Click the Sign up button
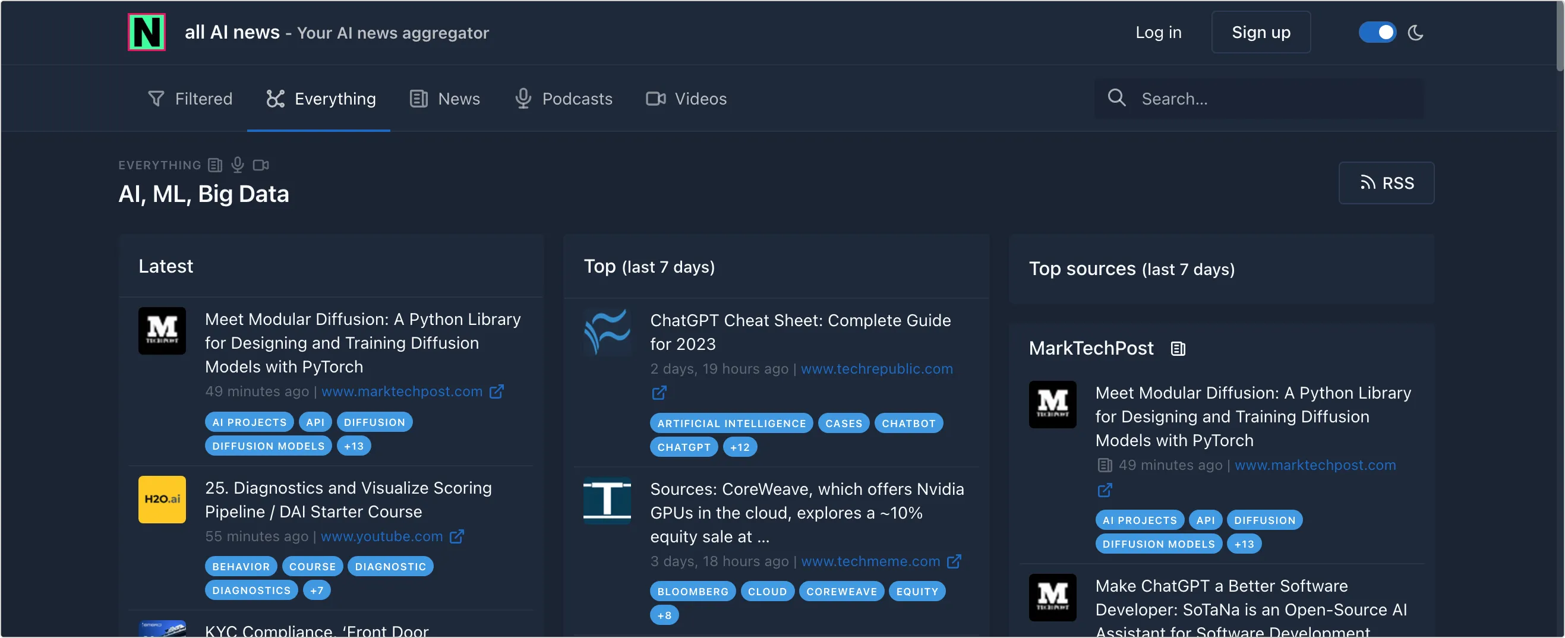This screenshot has height=638, width=1565. [1261, 32]
